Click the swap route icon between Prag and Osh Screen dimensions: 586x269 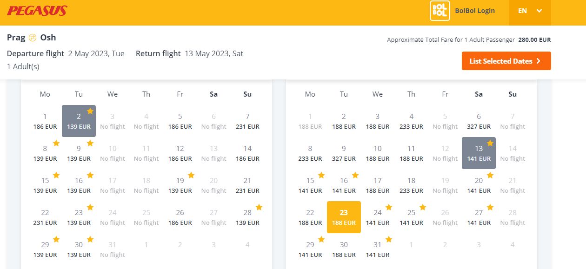[x=33, y=38]
